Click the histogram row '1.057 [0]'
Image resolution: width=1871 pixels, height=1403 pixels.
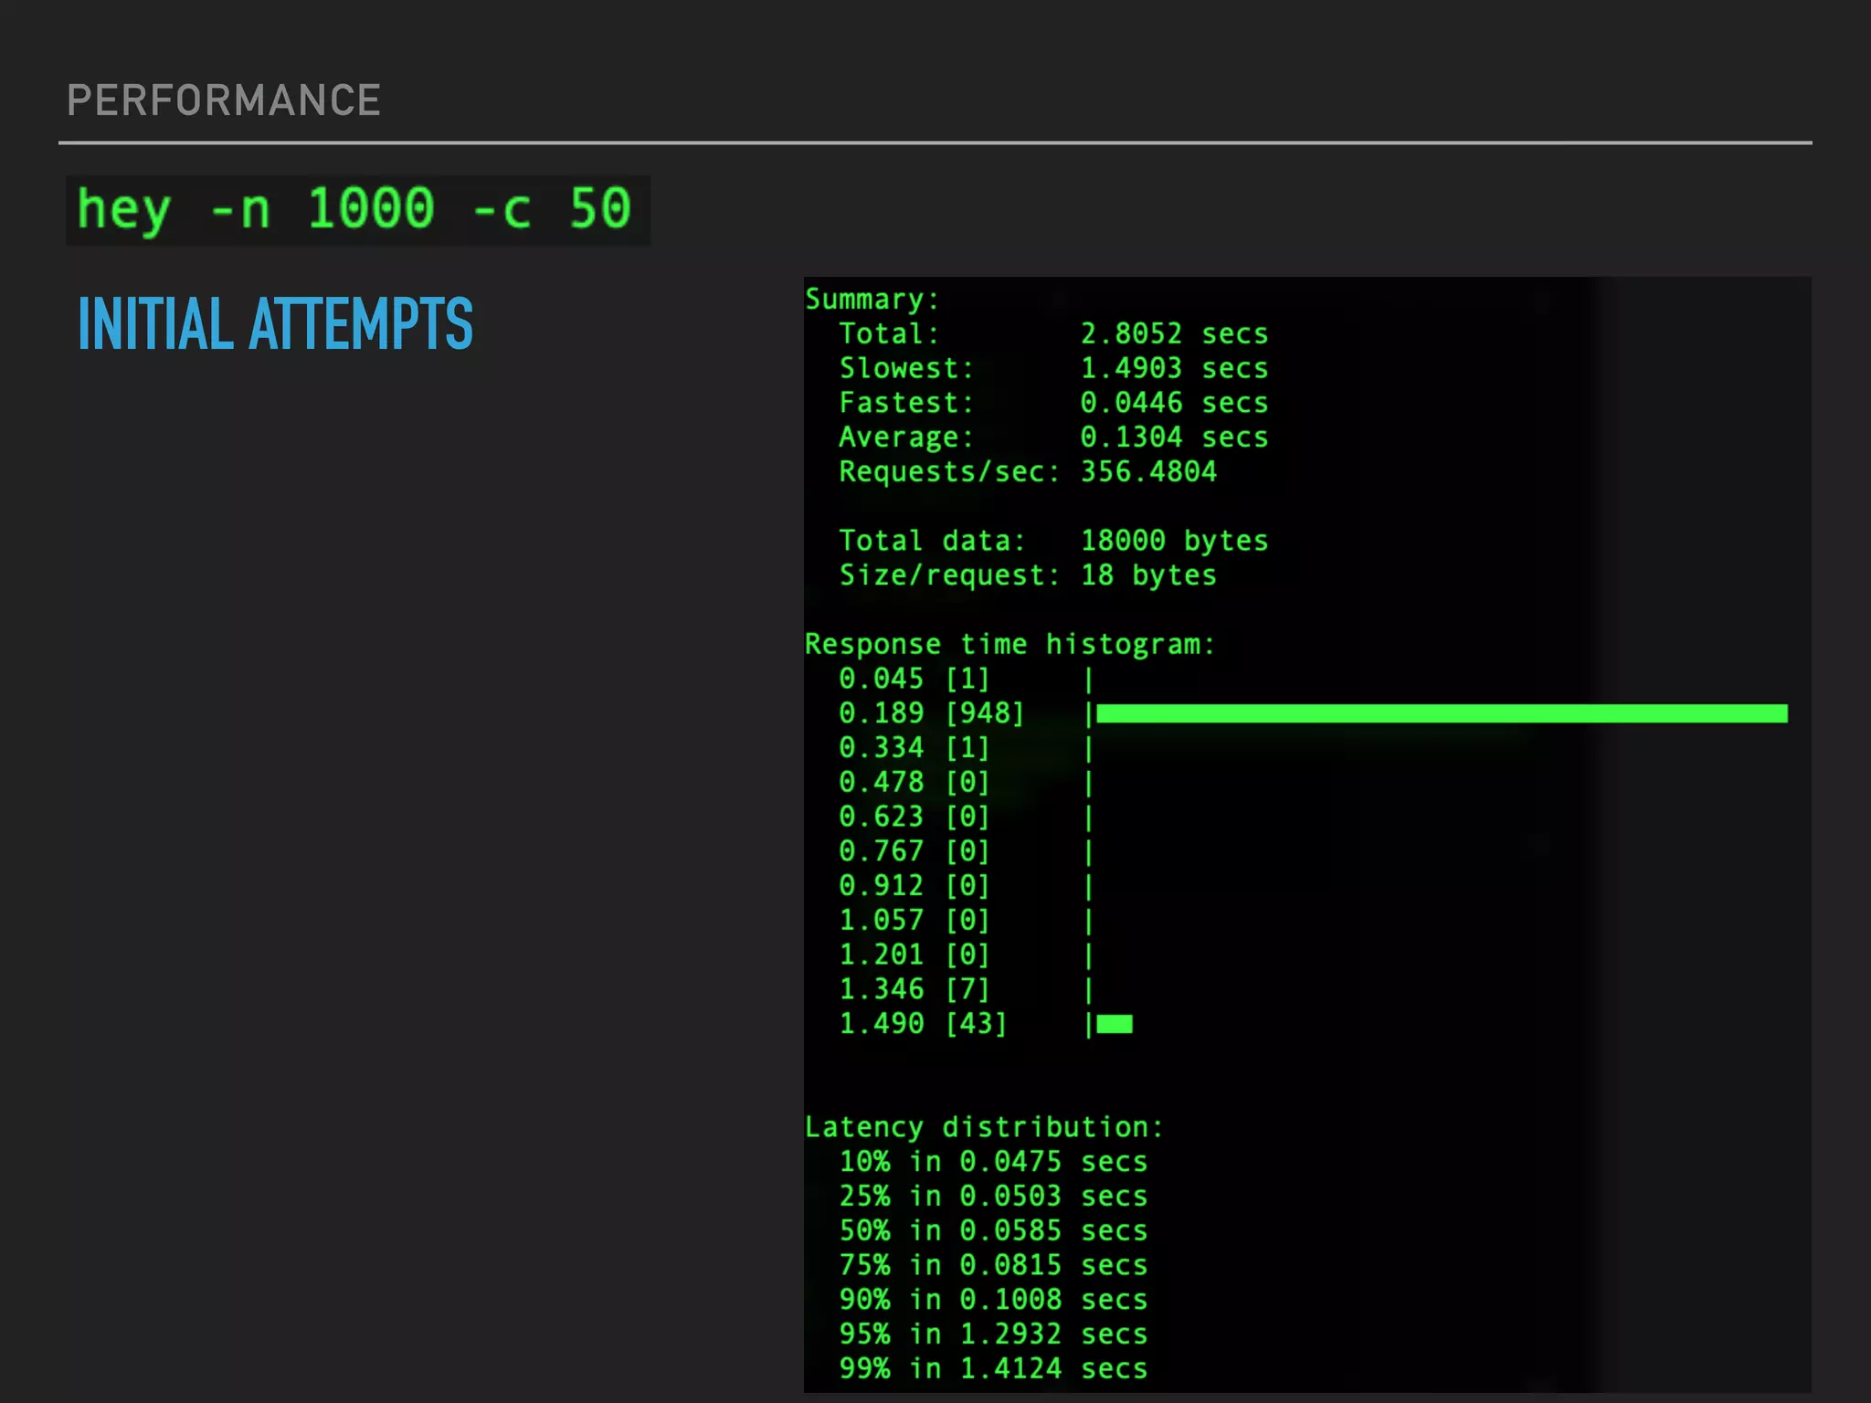point(966,921)
